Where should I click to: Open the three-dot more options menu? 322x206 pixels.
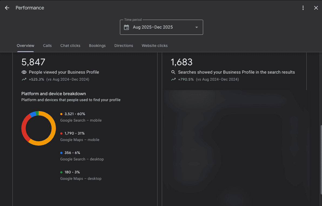coord(303,8)
